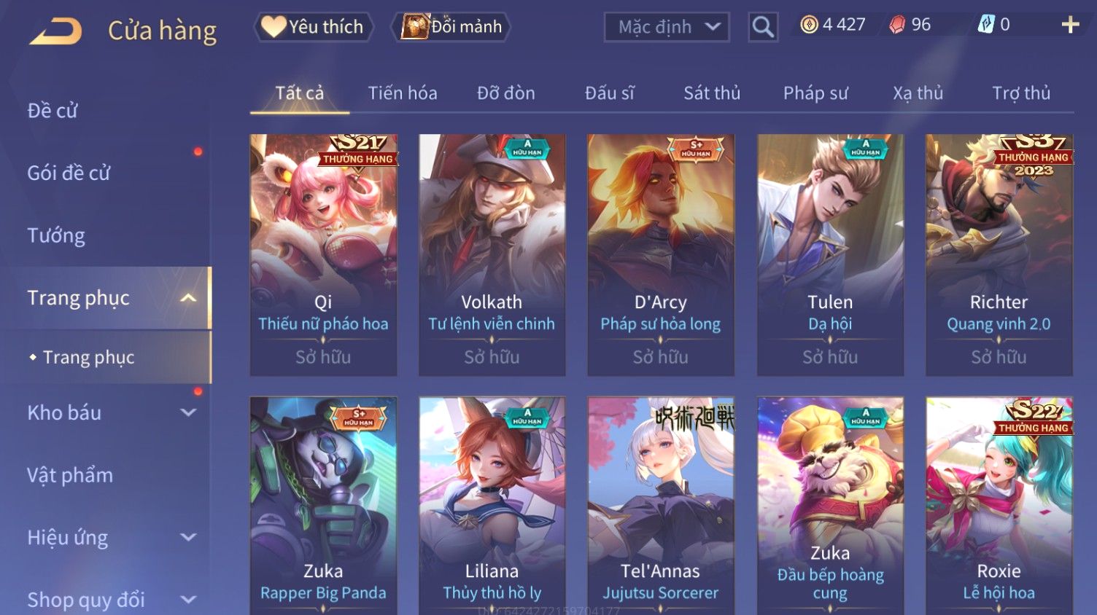
Task: Tap the red ruby currency icon
Action: coord(897,25)
